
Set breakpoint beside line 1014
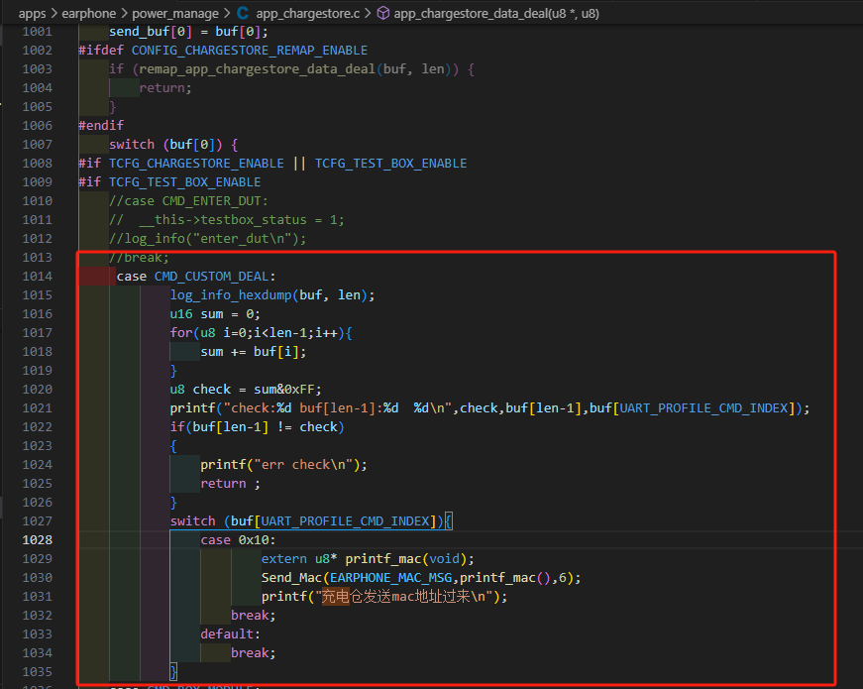pyautogui.click(x=11, y=276)
